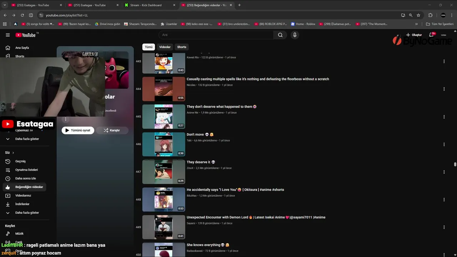Open options for Don't move video

tap(444, 145)
